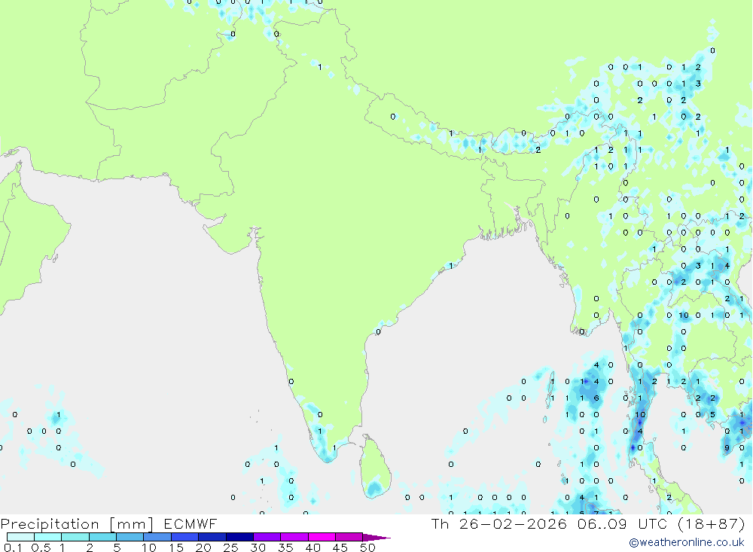Click the legend label '40'
Screen dimensions: 753x552
pos(312,547)
